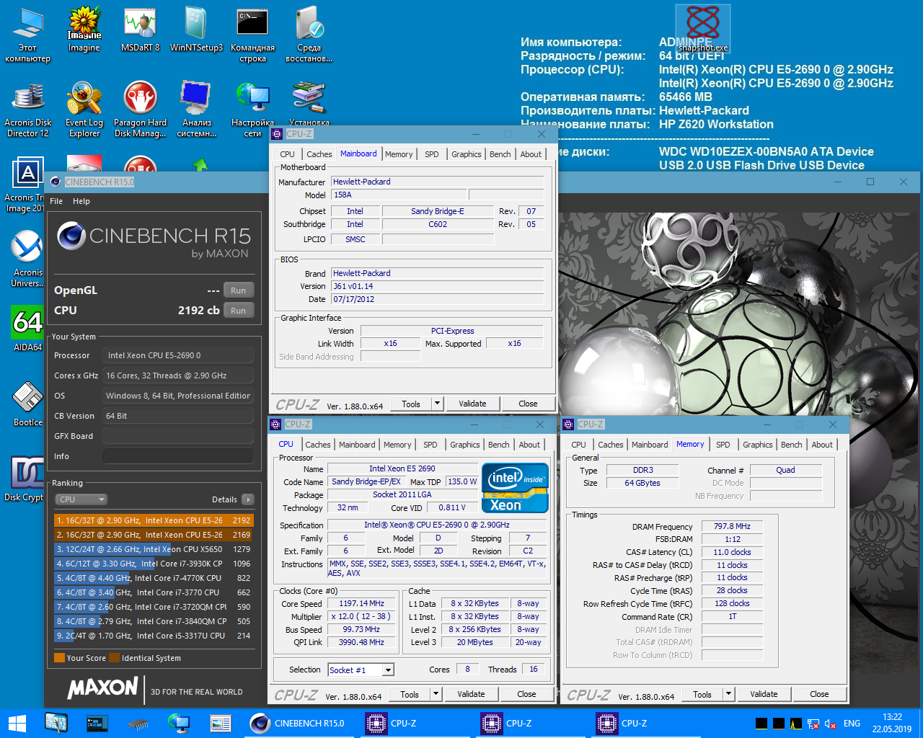Open the Acronis True Image desktop icon
This screenshot has height=738, width=923.
[x=26, y=185]
